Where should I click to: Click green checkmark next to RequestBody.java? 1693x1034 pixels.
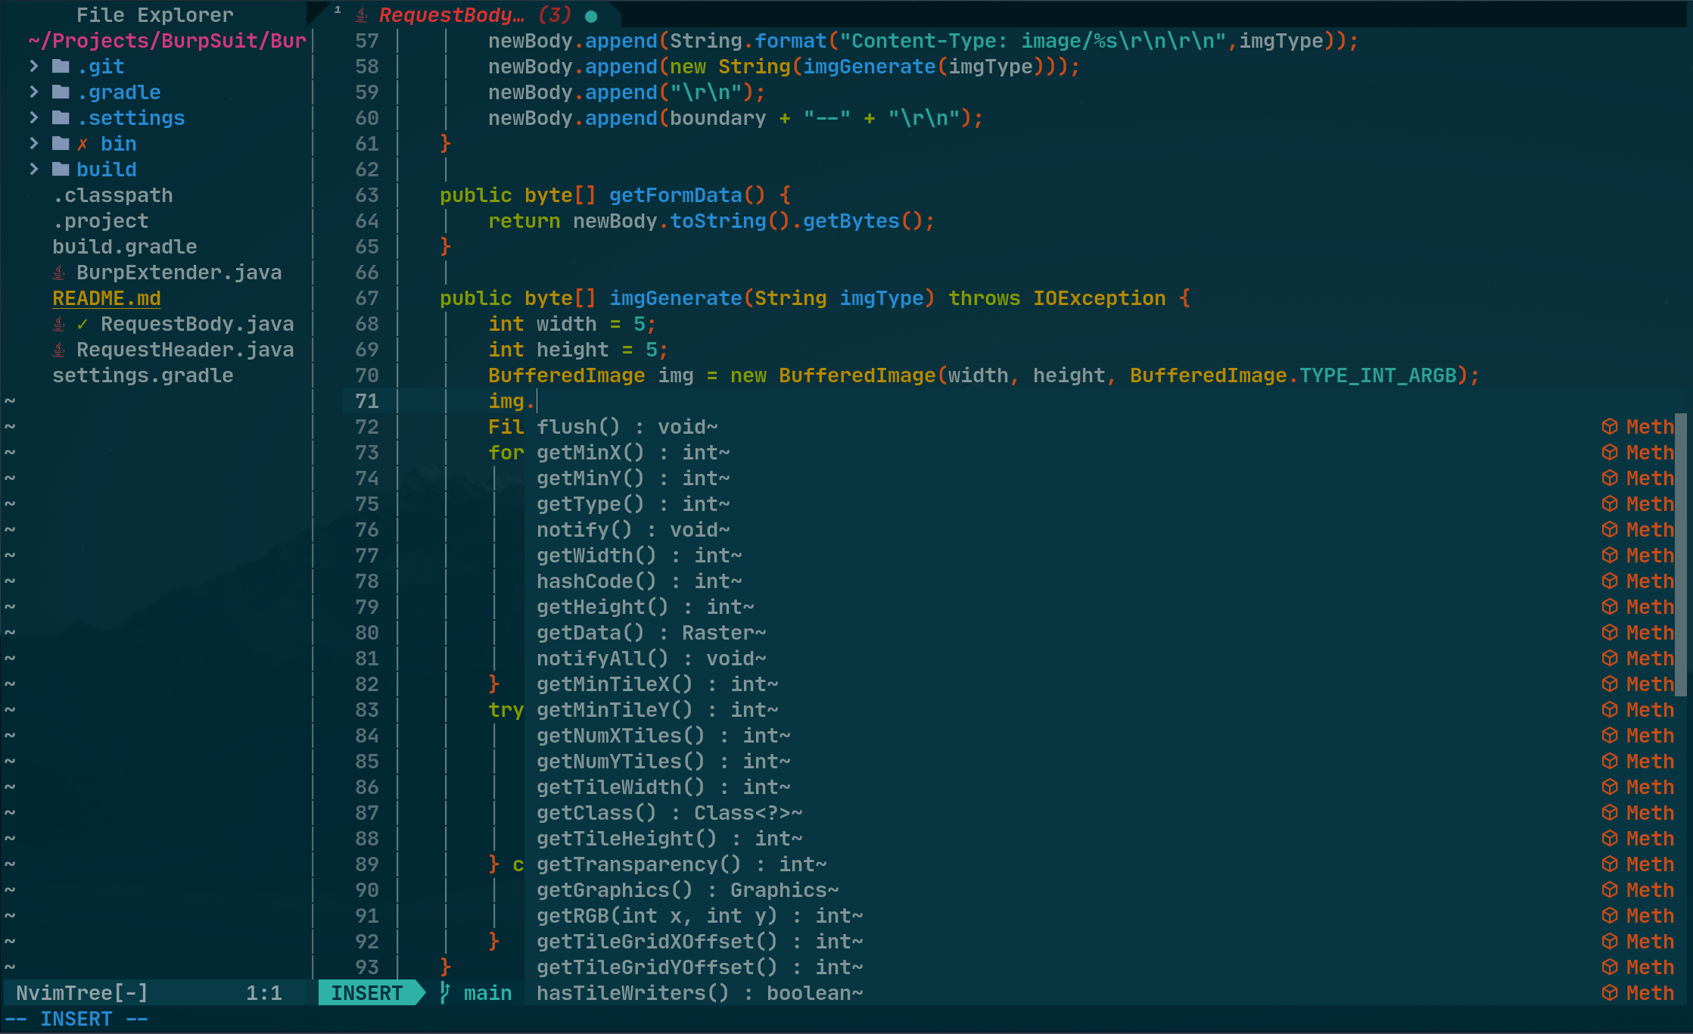[82, 324]
